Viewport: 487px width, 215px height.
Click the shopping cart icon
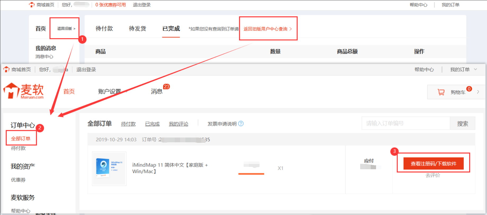(x=441, y=92)
